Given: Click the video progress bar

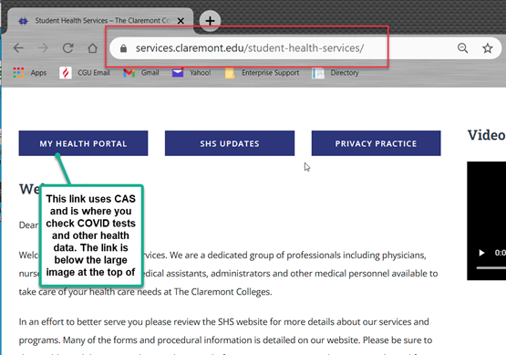Looking at the screenshot, I should coord(491,267).
